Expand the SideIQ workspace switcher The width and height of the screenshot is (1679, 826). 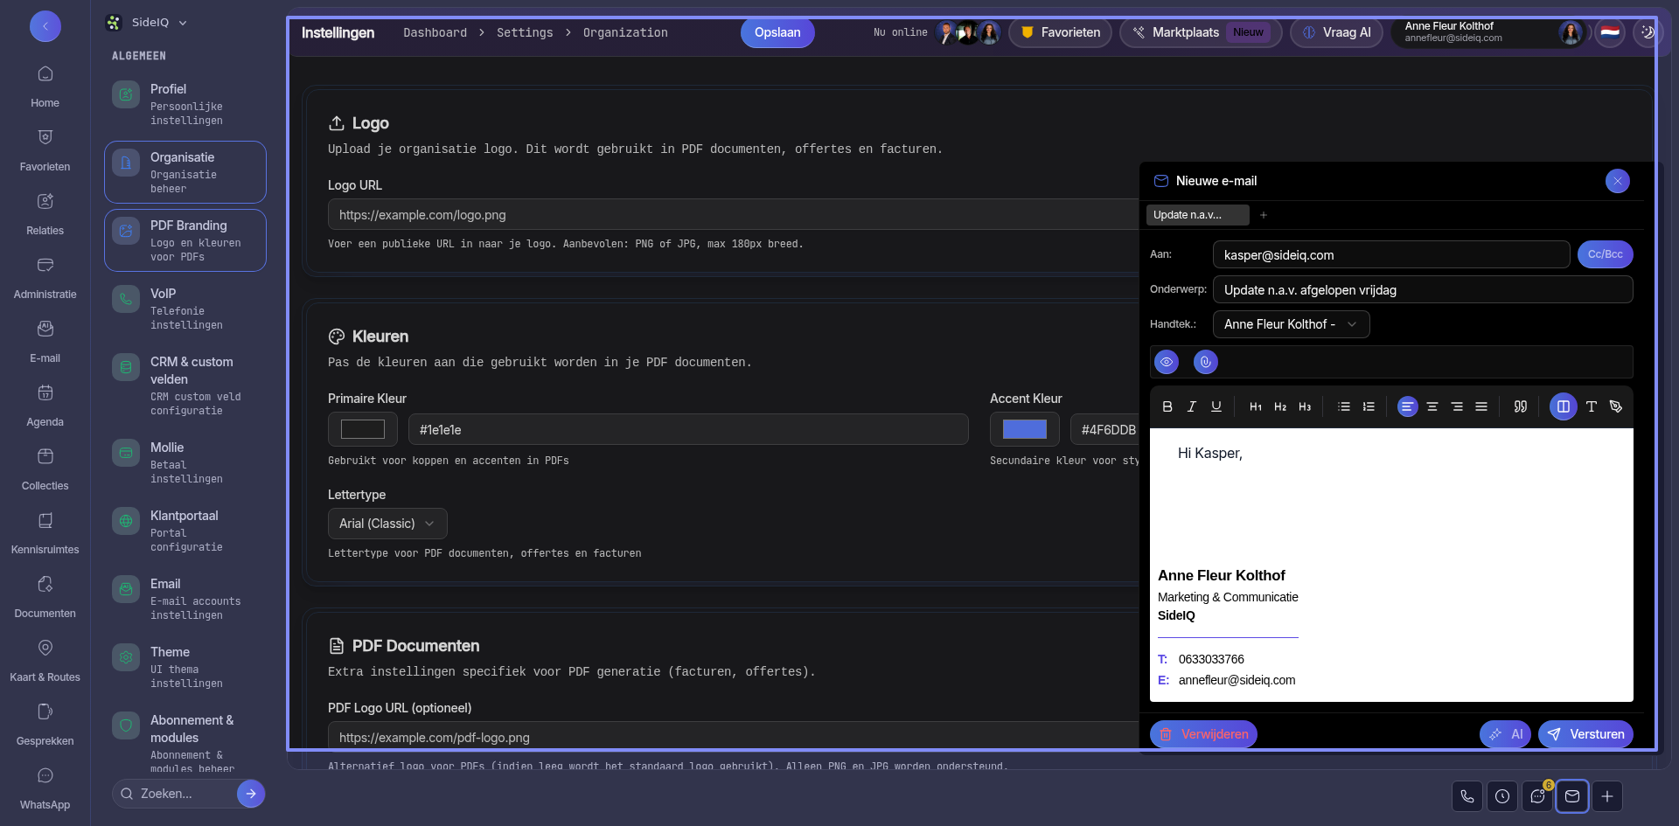(x=149, y=23)
